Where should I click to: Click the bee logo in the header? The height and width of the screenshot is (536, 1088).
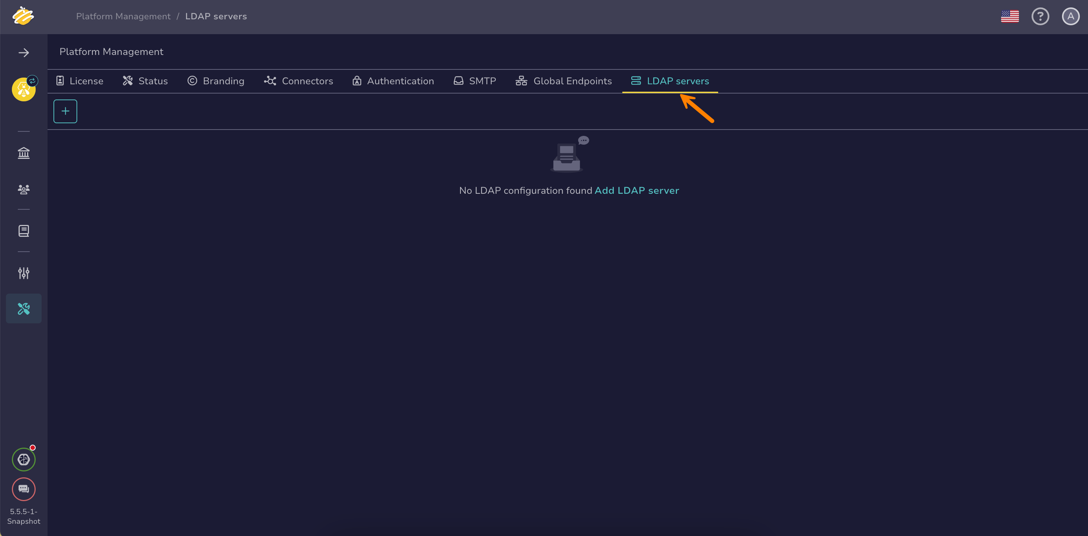pos(23,16)
